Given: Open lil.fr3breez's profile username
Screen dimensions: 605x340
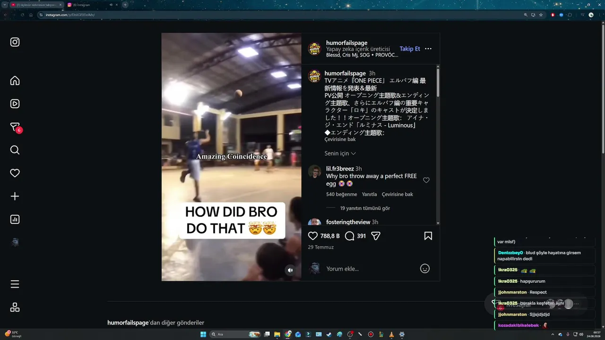Looking at the screenshot, I should [340, 169].
